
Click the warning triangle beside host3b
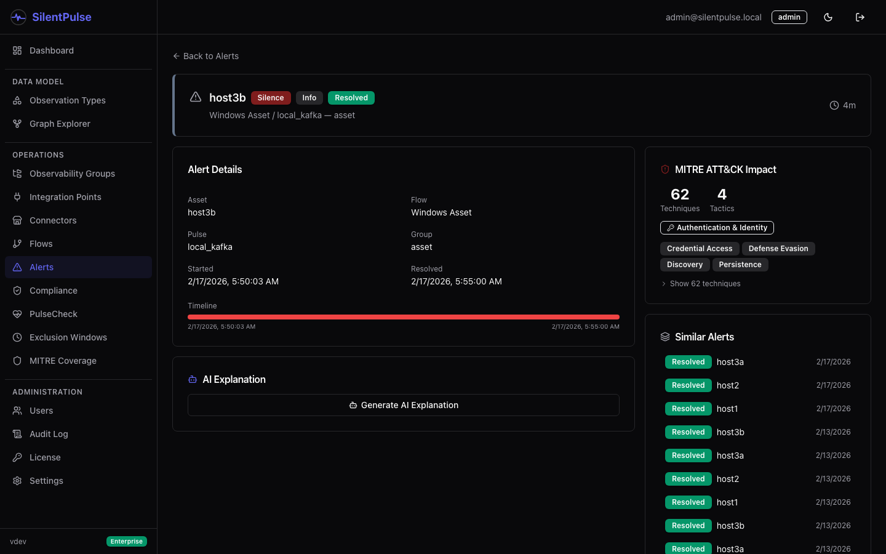pos(196,97)
